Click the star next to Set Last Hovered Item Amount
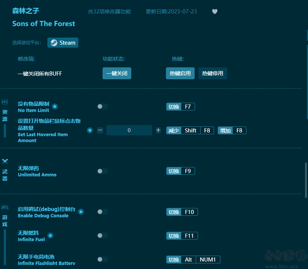This screenshot has height=269, width=308. click(x=90, y=130)
